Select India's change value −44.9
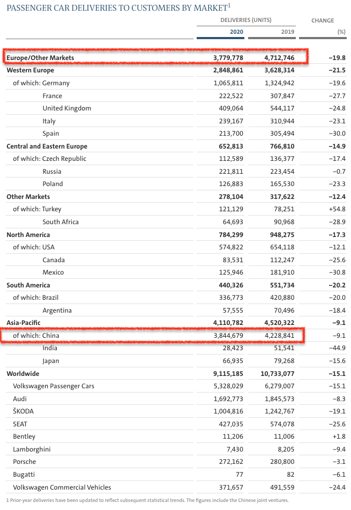This screenshot has width=351, height=510. [337, 348]
